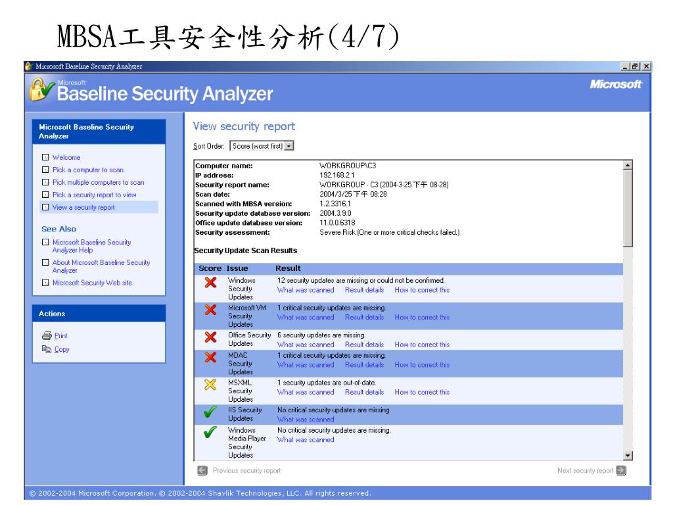Viewport: 673px width, 505px height.
Task: Open Pick multiple computers to scan
Action: click(x=99, y=182)
